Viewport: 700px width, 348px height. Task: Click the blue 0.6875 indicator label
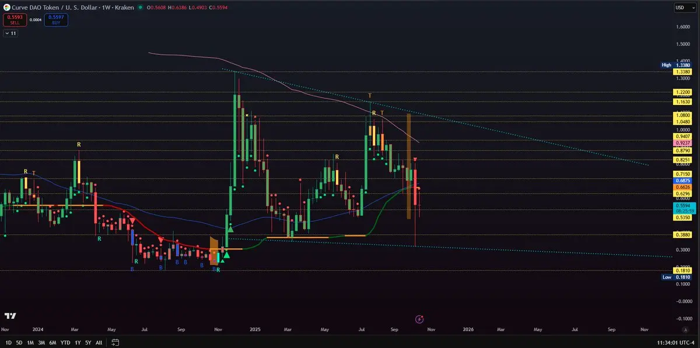683,181
